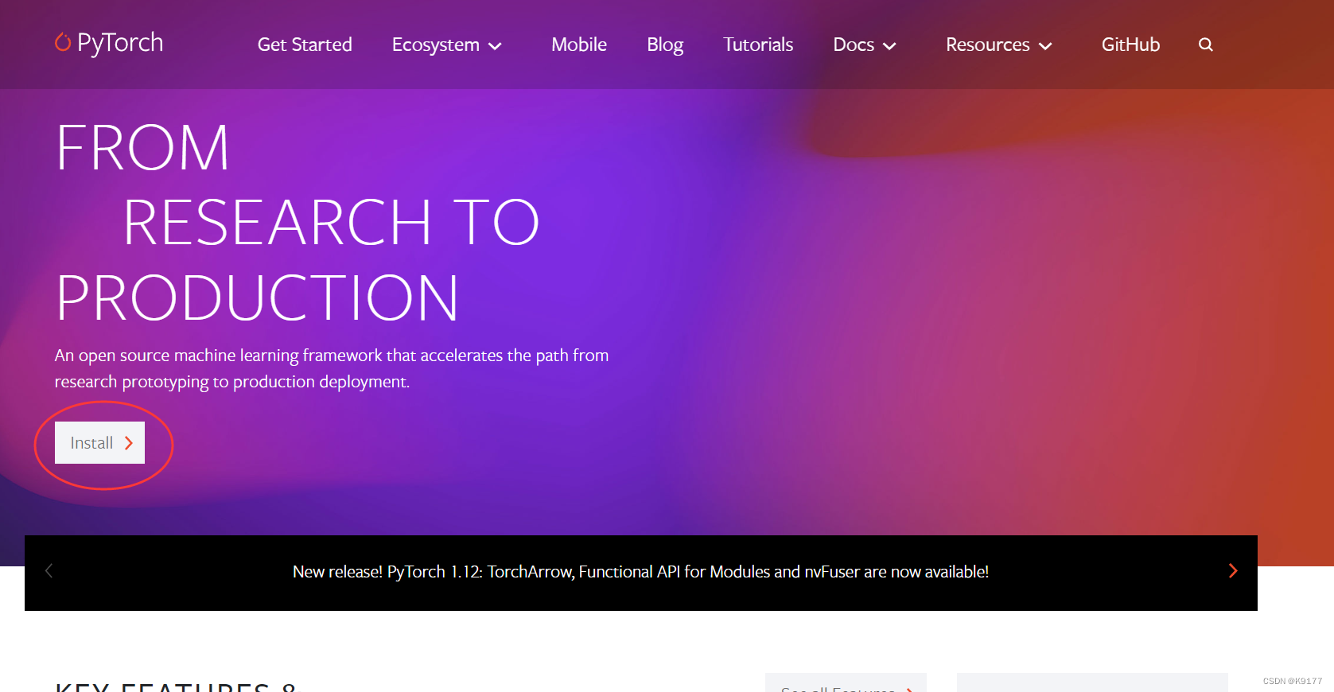Expand the Docs dropdown menu
Screen dimensions: 1334x692
coord(865,45)
